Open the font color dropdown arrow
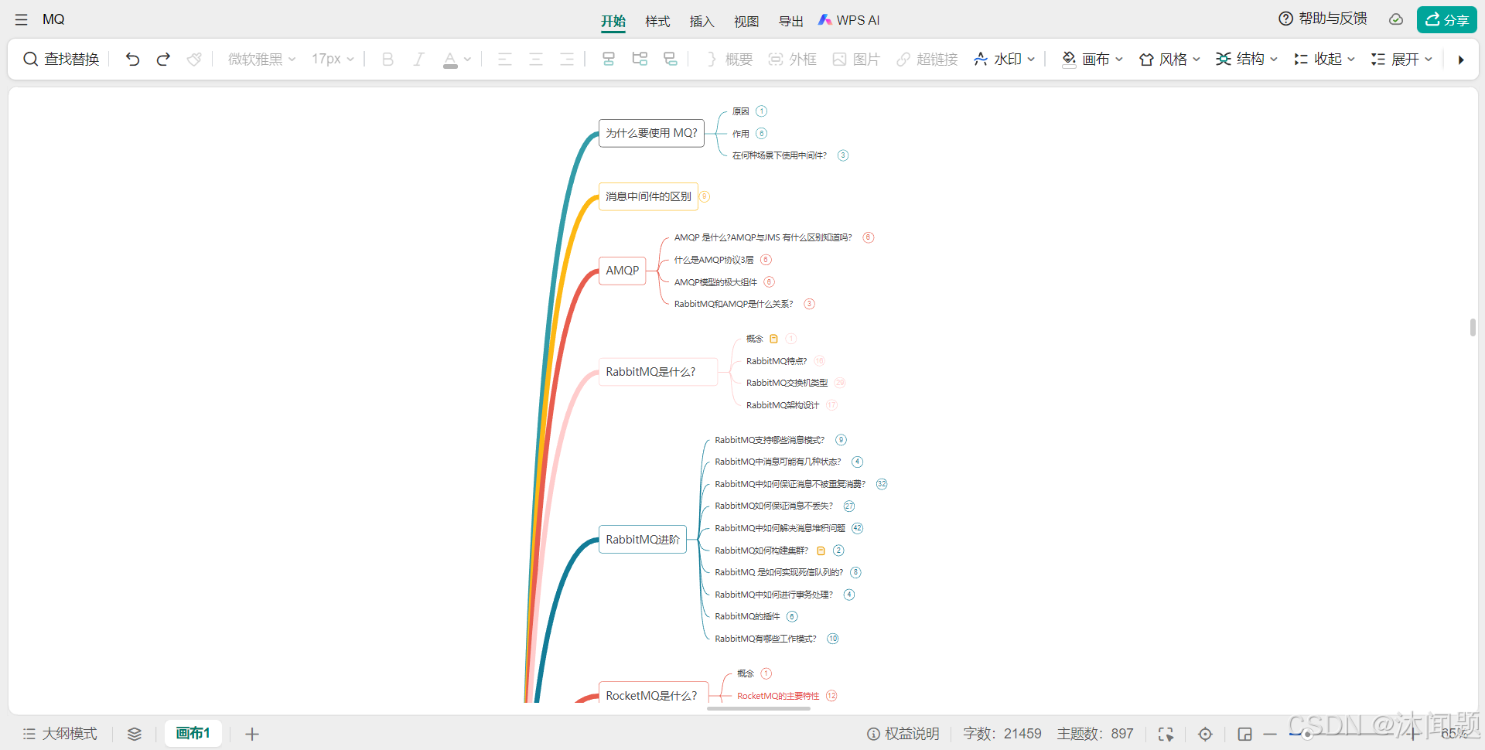 (x=468, y=60)
